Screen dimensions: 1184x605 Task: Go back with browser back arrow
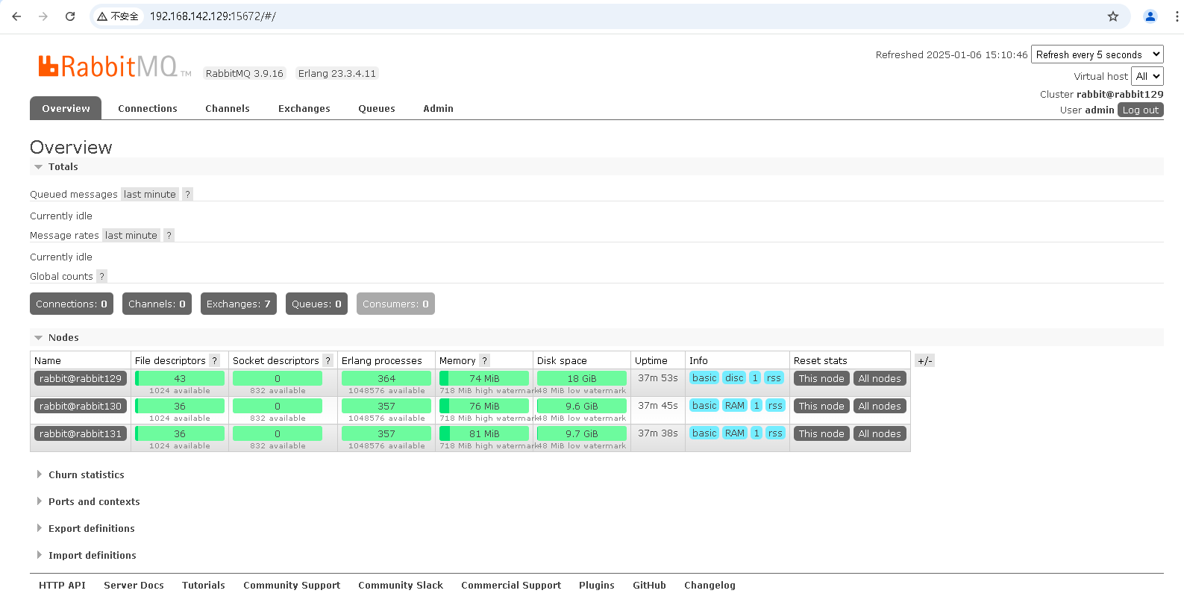[16, 16]
